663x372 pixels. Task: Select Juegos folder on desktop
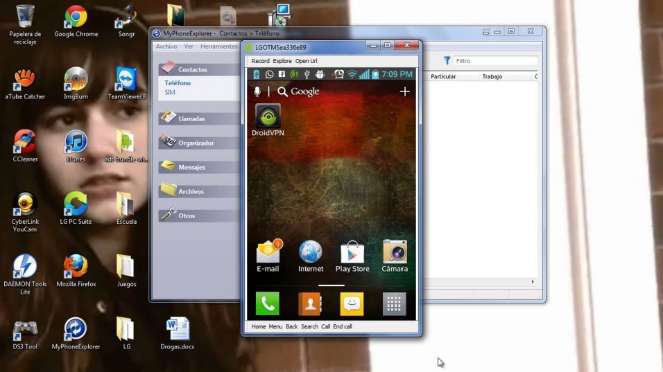pyautogui.click(x=126, y=271)
